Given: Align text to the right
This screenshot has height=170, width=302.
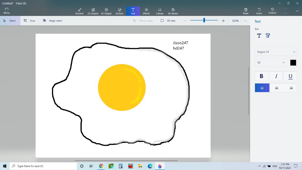Looking at the screenshot, I should [291, 88].
